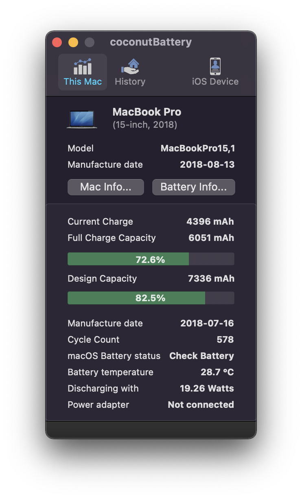Click the Full Charge Capacity 6051 mAh value
This screenshot has width=302, height=499.
pyautogui.click(x=211, y=238)
